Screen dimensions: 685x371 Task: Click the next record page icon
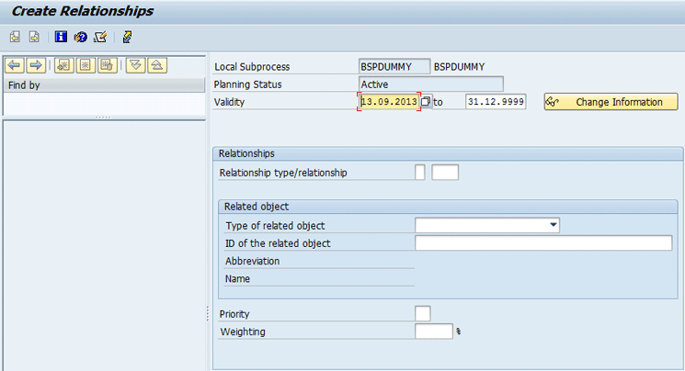click(34, 37)
